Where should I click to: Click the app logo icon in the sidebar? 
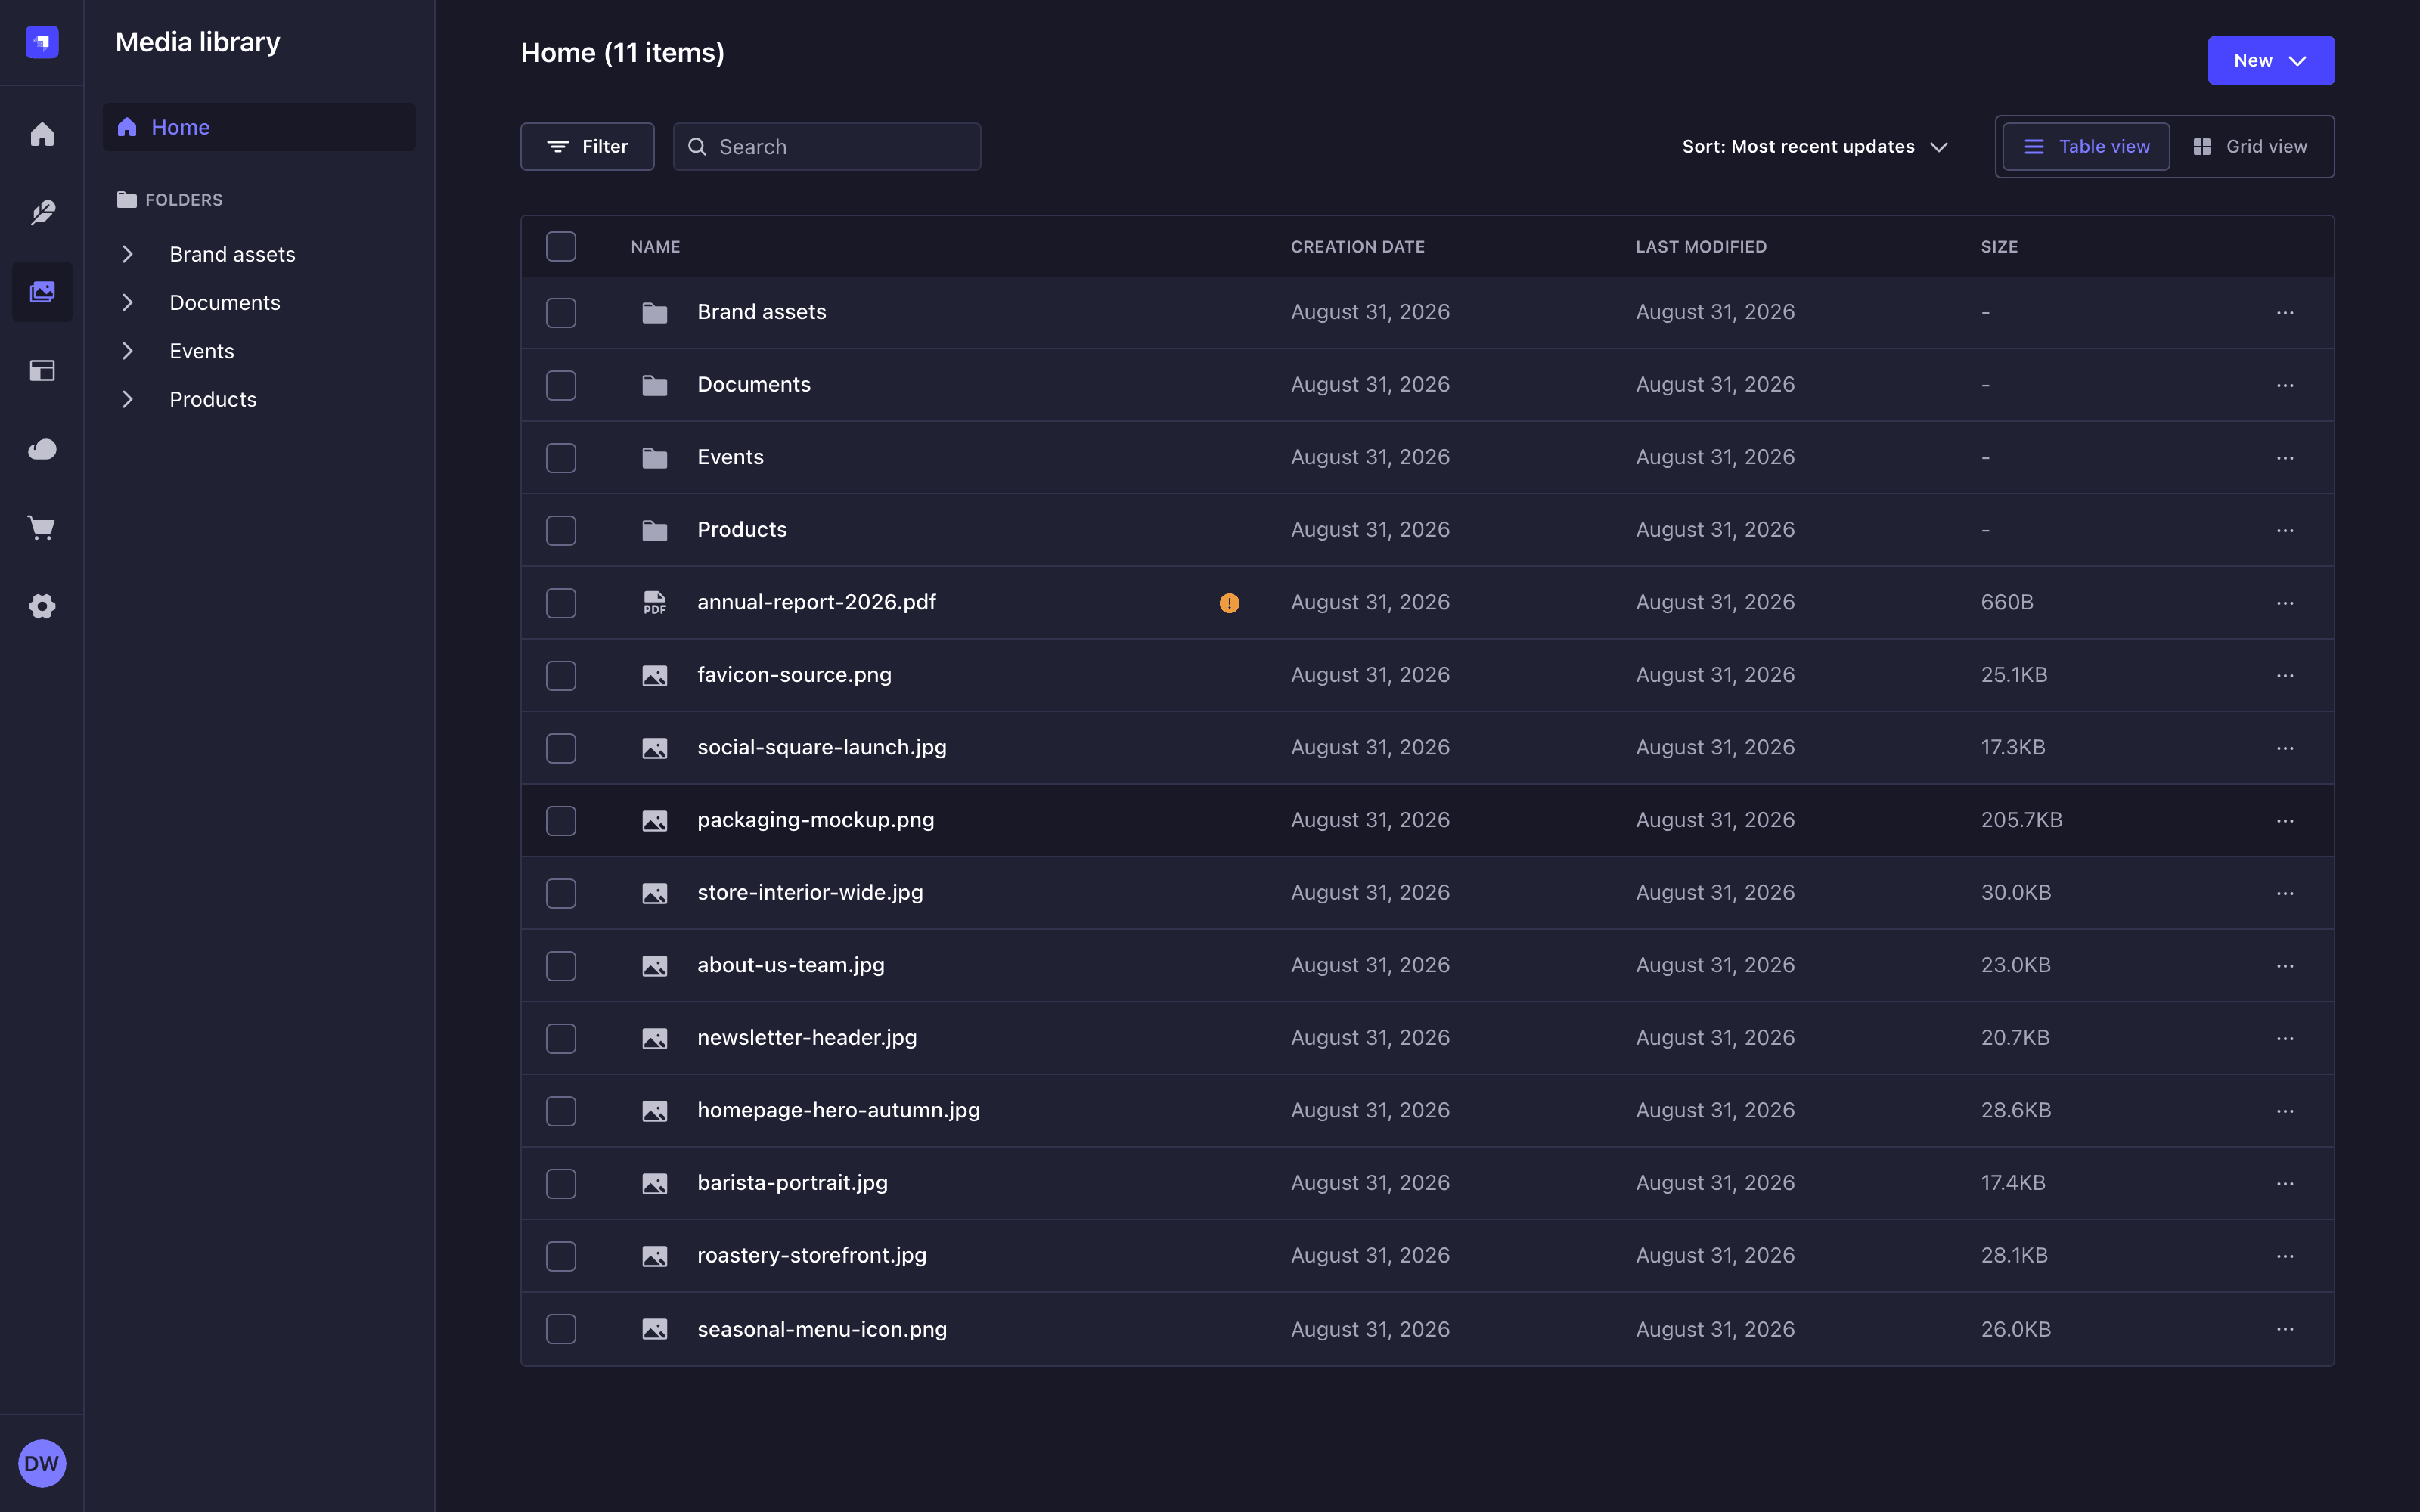42,42
